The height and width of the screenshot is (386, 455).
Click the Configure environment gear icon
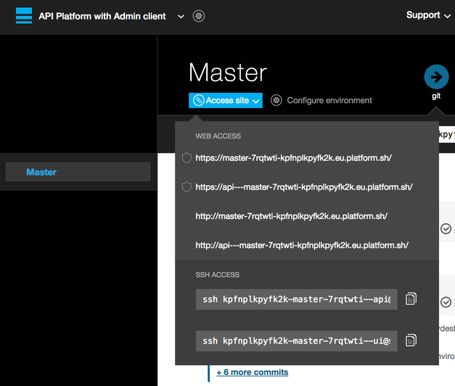point(276,101)
